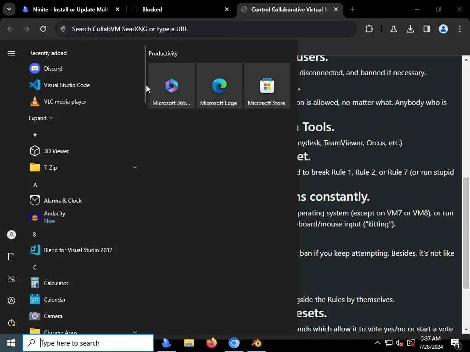The height and width of the screenshot is (352, 470).
Task: Open File Explorer from taskbar
Action: pos(189,343)
